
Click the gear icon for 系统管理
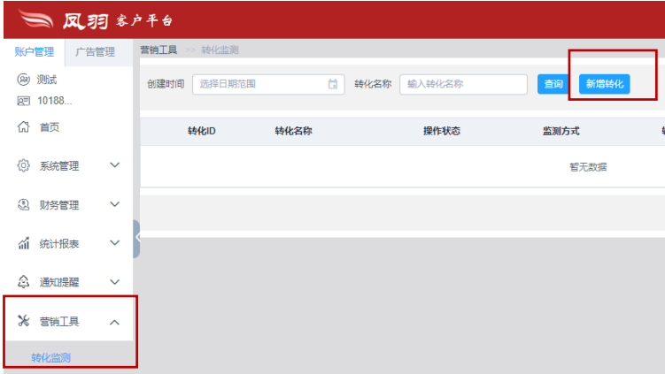(x=24, y=165)
